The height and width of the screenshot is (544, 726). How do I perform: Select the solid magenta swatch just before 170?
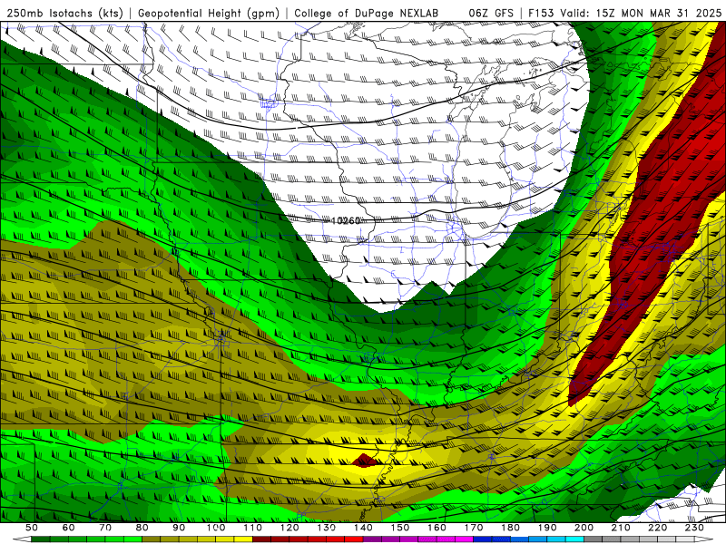tap(465, 539)
